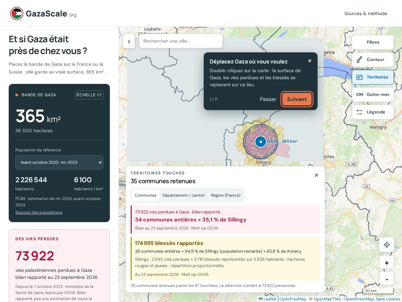402x302 pixels.
Task: Click "GAZA · 365 km²" map label
Action: [282, 141]
